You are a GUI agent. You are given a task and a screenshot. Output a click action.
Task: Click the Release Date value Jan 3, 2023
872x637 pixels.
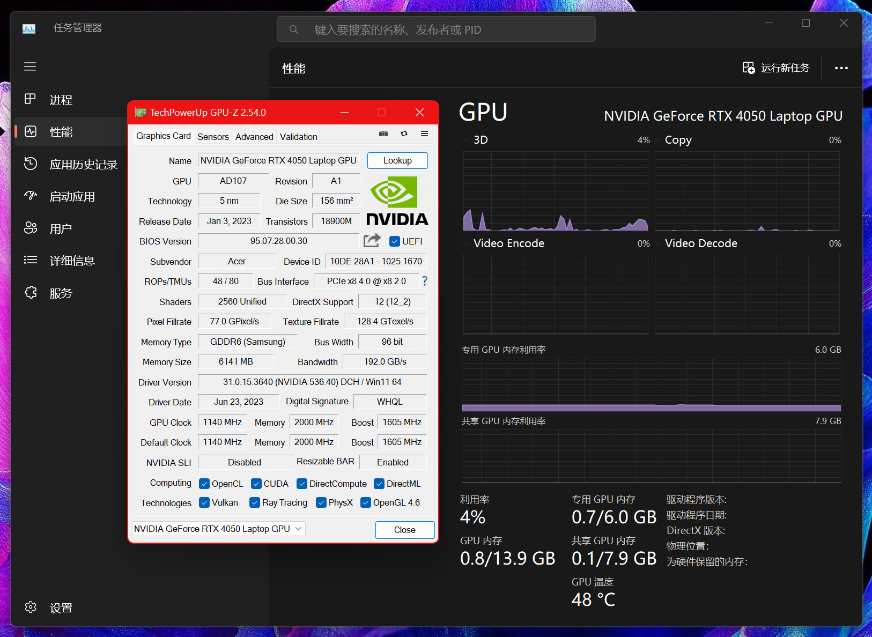coord(229,221)
